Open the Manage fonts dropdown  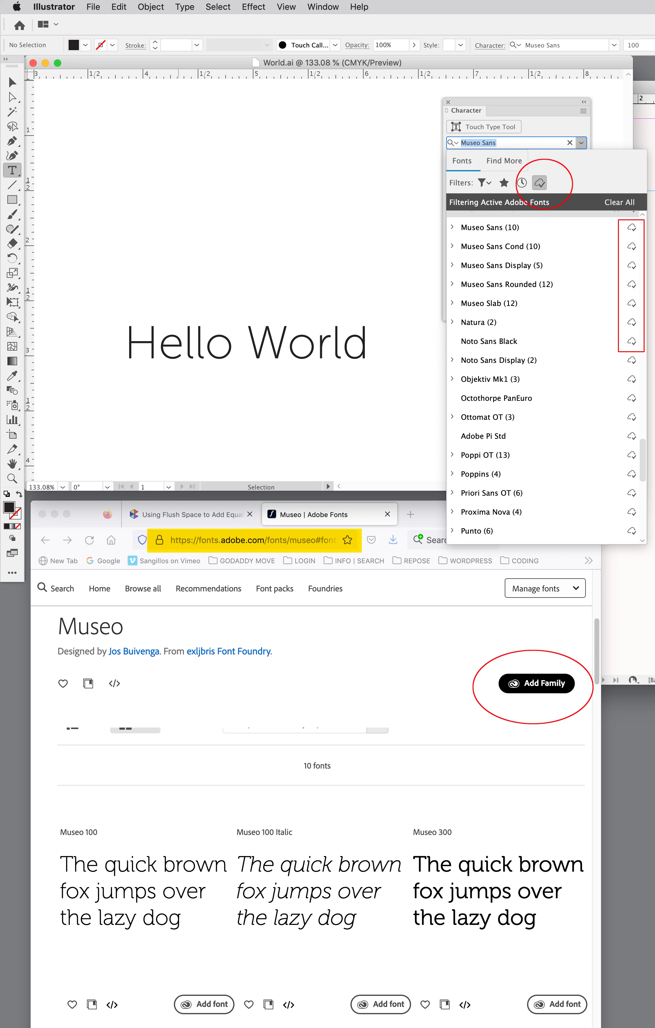pyautogui.click(x=545, y=588)
